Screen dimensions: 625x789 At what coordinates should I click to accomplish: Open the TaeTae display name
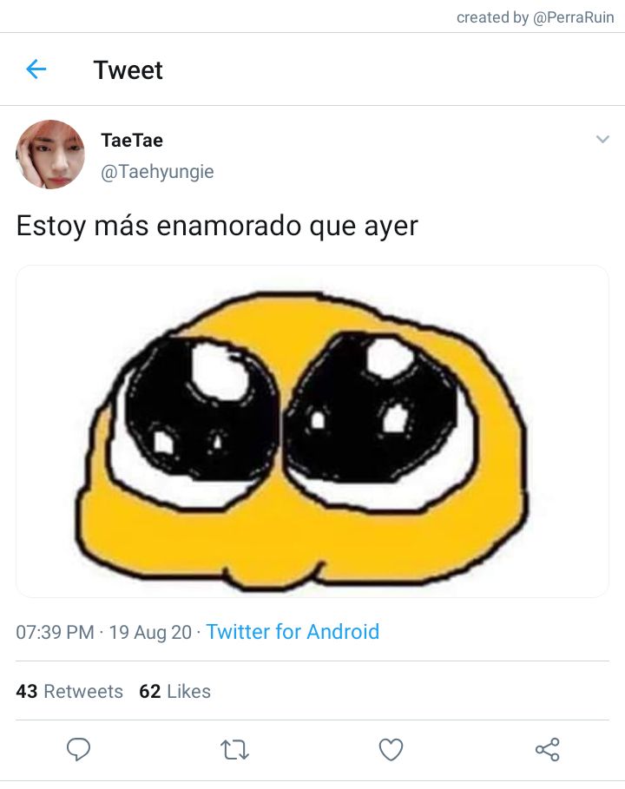pos(132,141)
